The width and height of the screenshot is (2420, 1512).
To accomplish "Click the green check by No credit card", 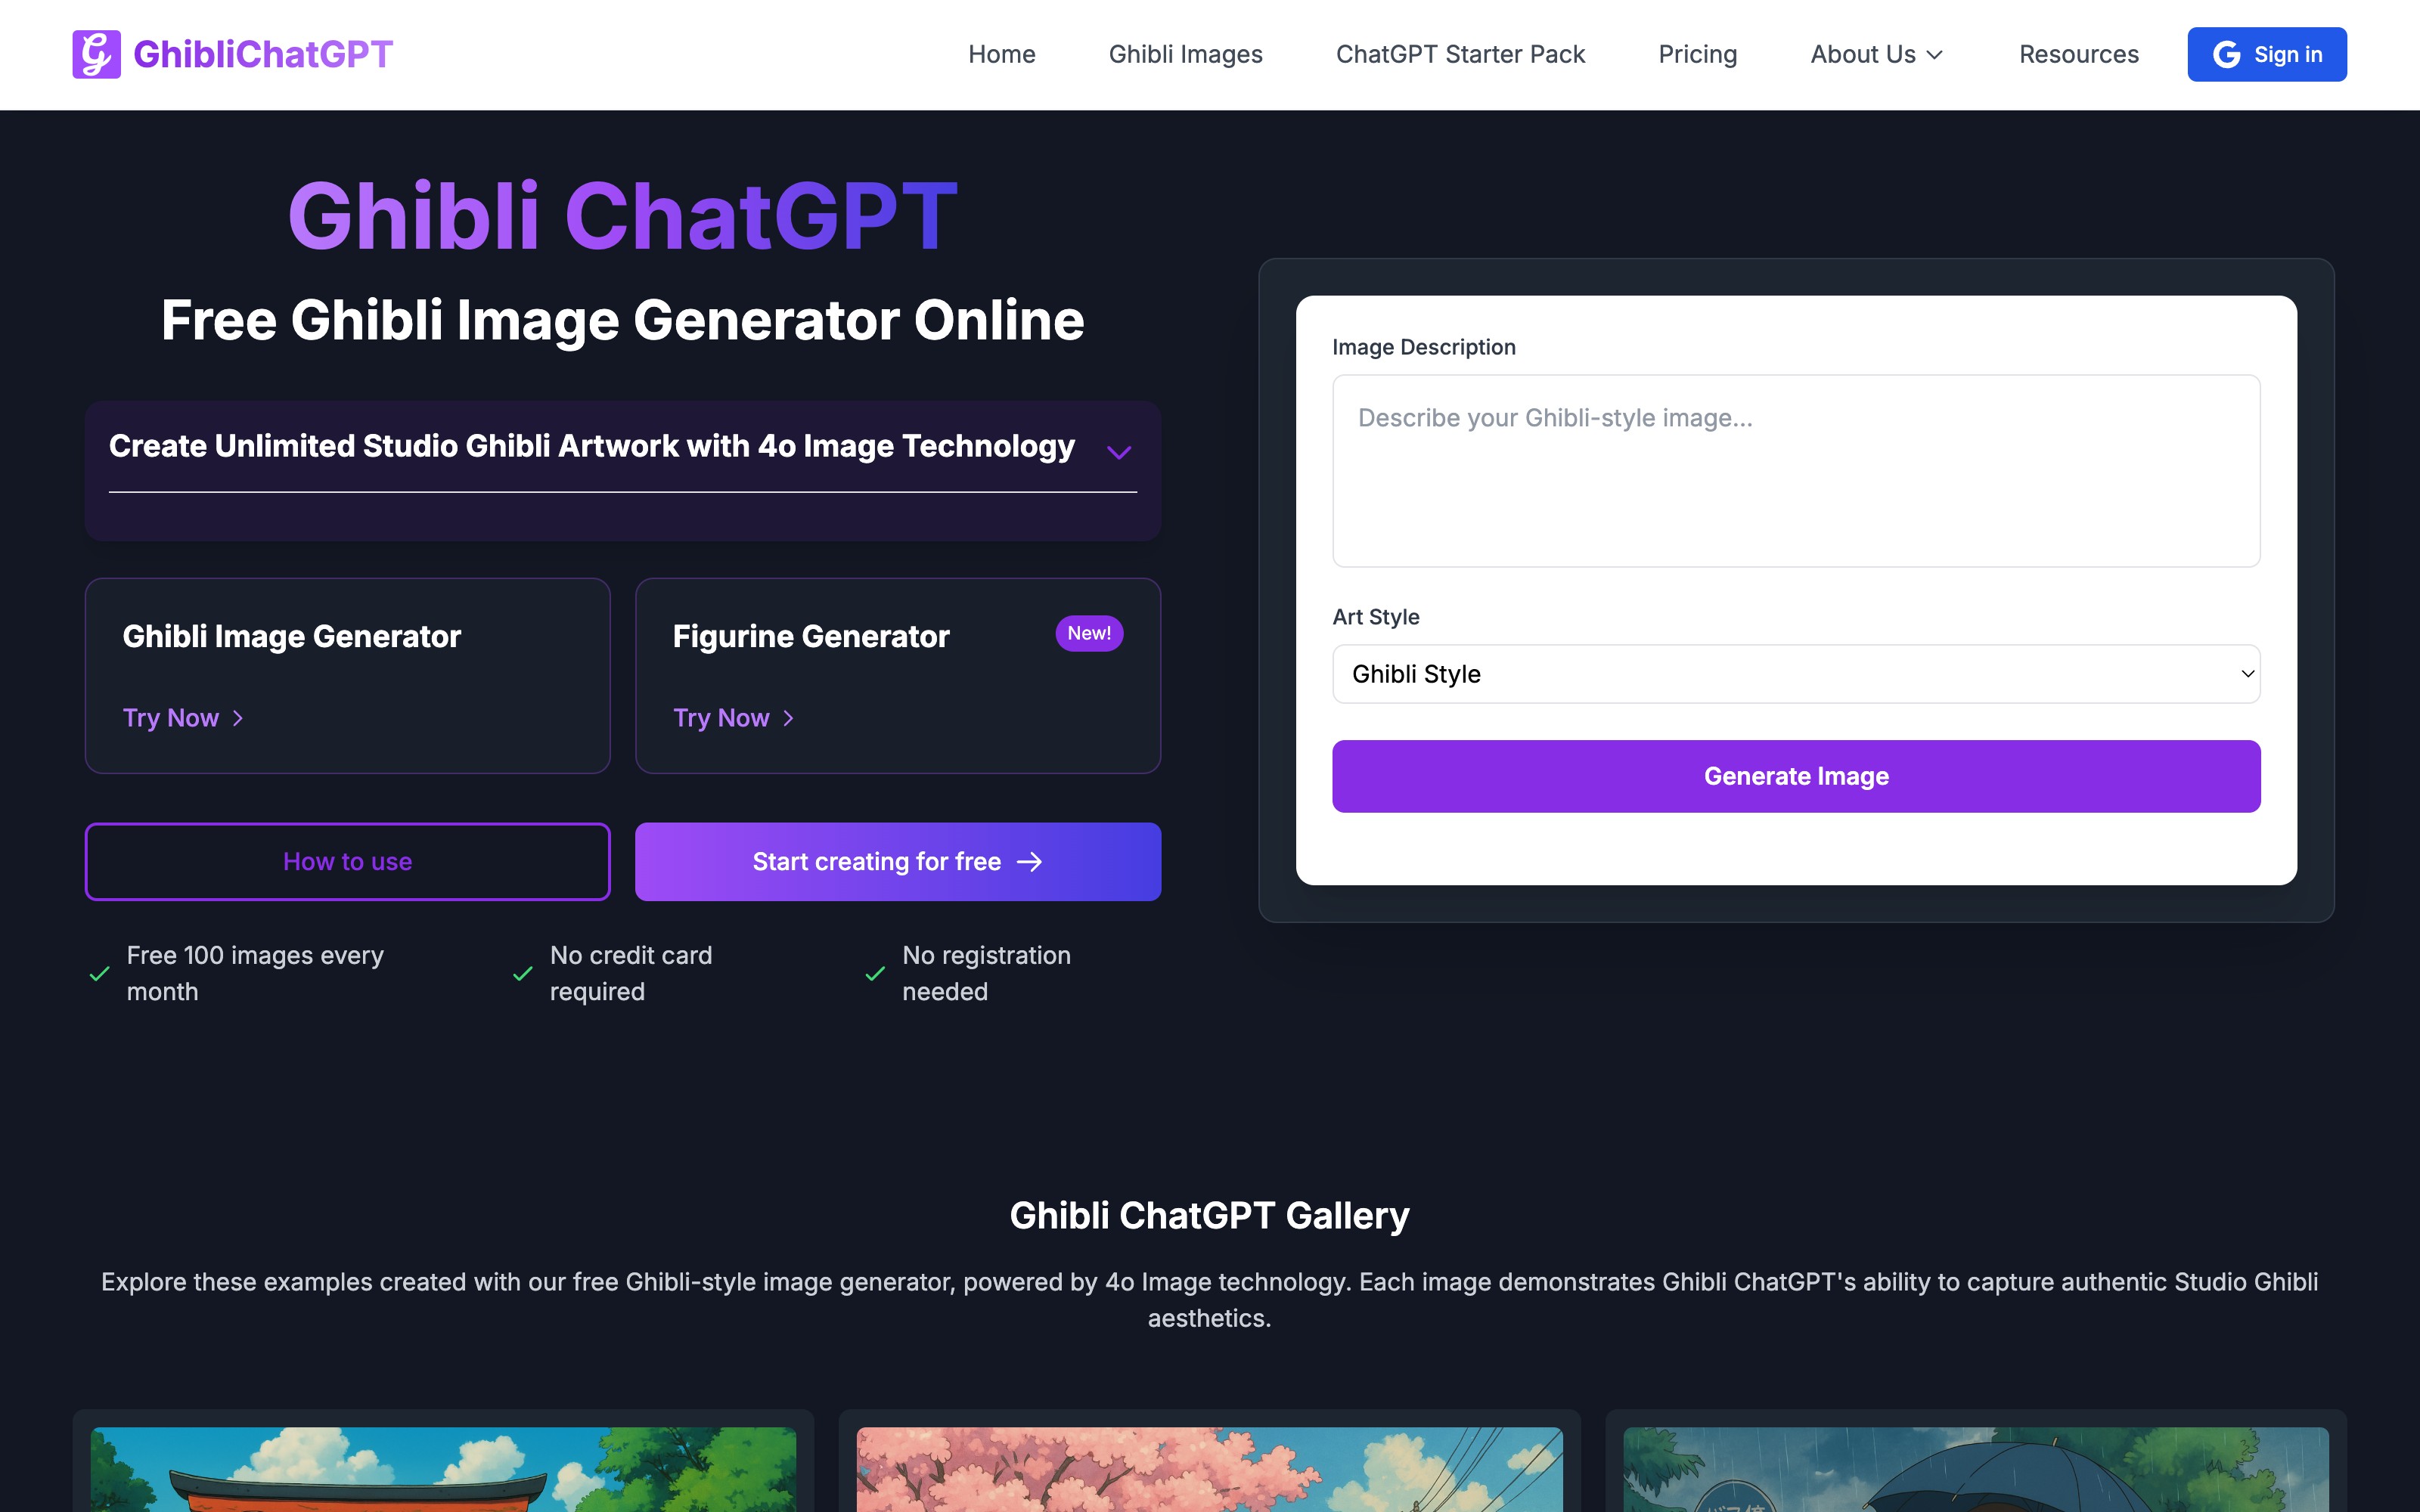I will coord(522,973).
